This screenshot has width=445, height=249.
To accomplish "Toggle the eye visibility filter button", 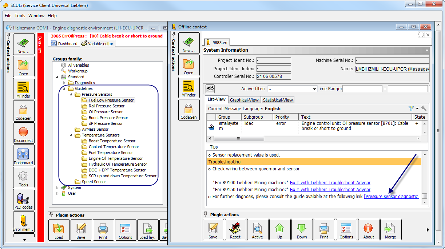I will [x=210, y=88].
